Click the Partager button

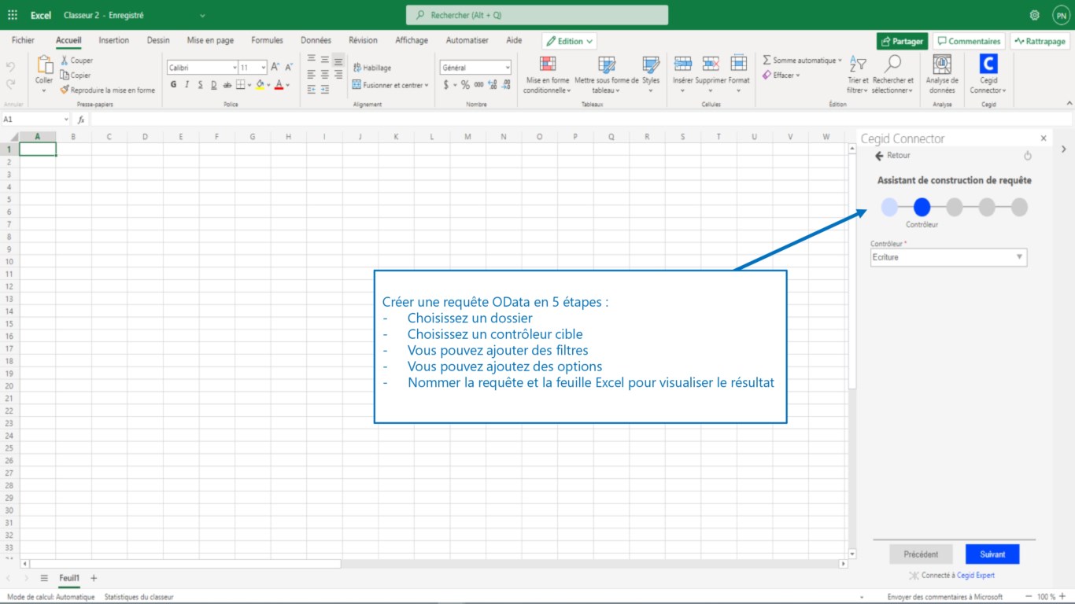(903, 41)
